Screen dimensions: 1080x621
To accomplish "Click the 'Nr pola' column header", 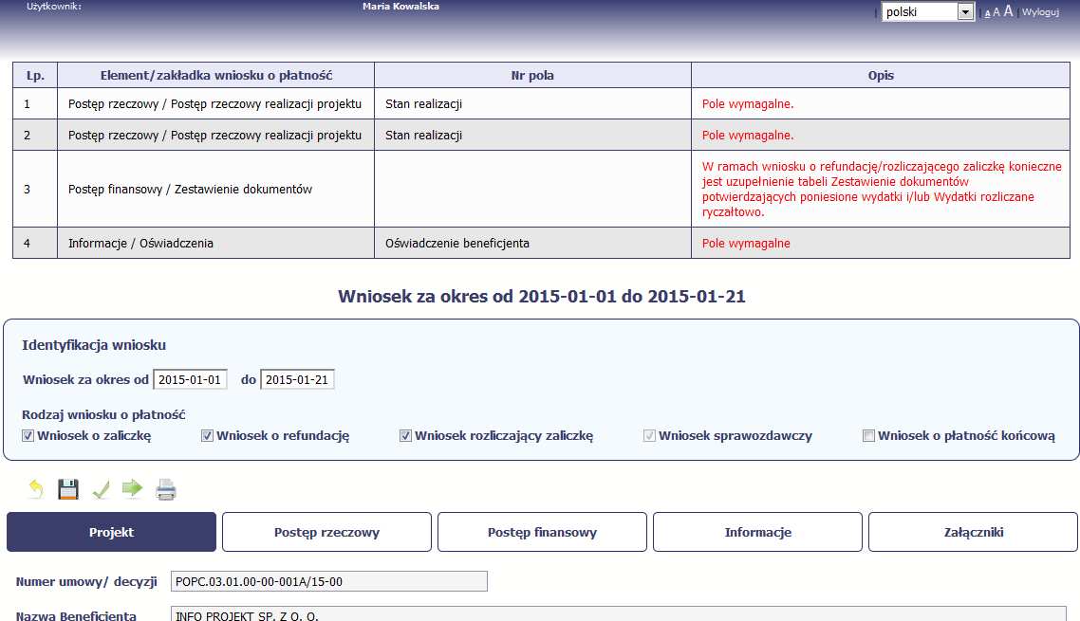I will point(532,75).
